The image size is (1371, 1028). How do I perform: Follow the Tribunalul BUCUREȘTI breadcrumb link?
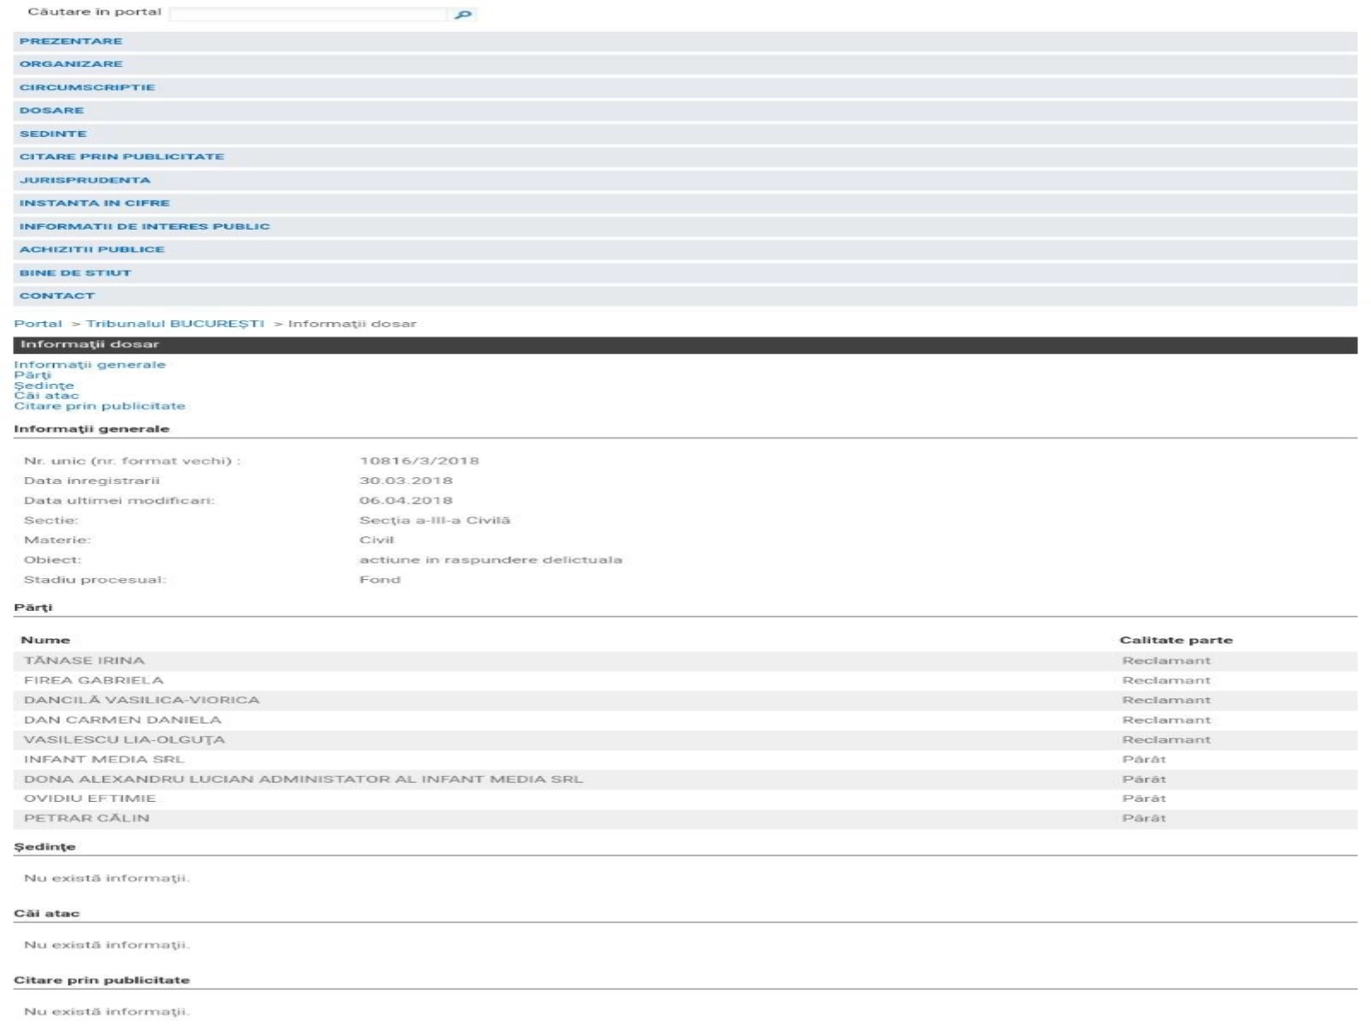click(x=175, y=324)
